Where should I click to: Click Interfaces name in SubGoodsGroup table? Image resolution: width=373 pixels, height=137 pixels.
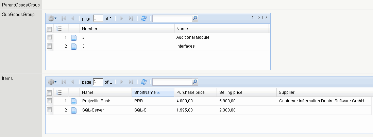[185, 46]
